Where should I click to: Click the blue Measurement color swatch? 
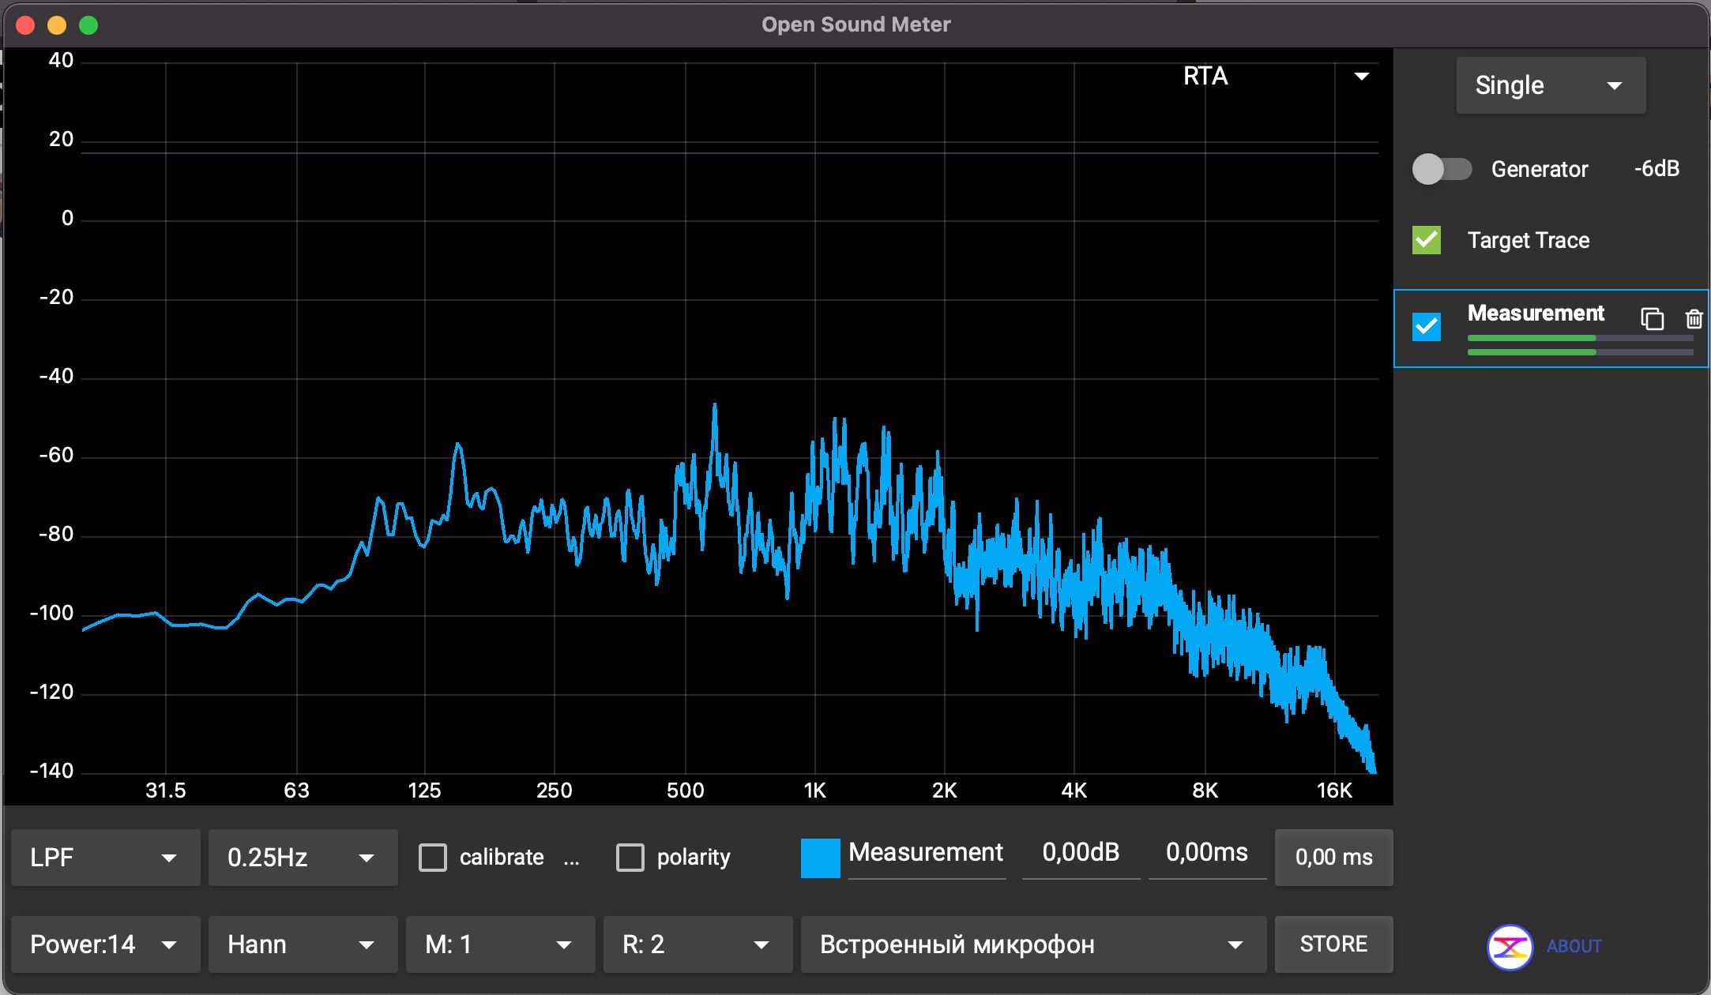click(x=820, y=858)
